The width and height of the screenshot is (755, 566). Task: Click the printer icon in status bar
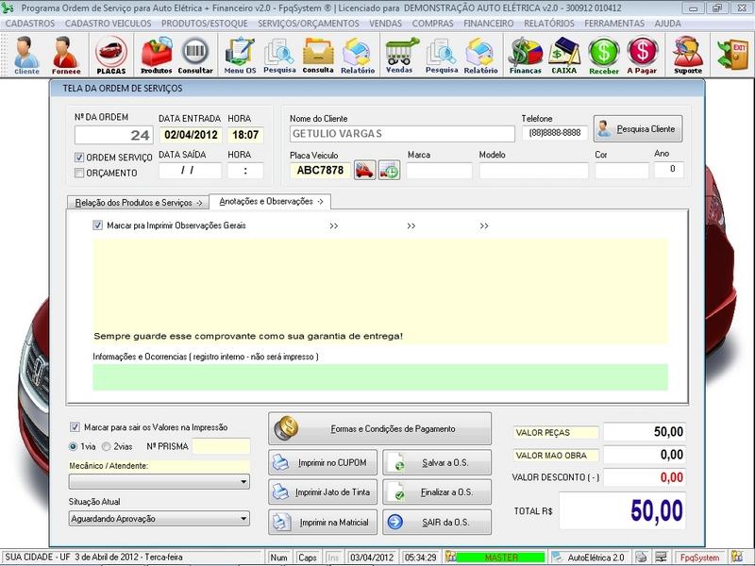(x=641, y=558)
